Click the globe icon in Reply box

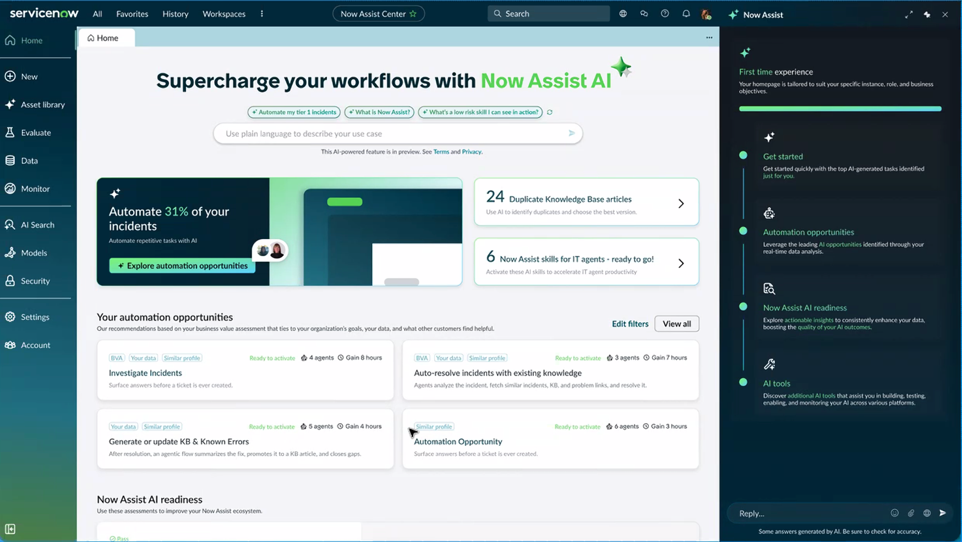(x=927, y=513)
